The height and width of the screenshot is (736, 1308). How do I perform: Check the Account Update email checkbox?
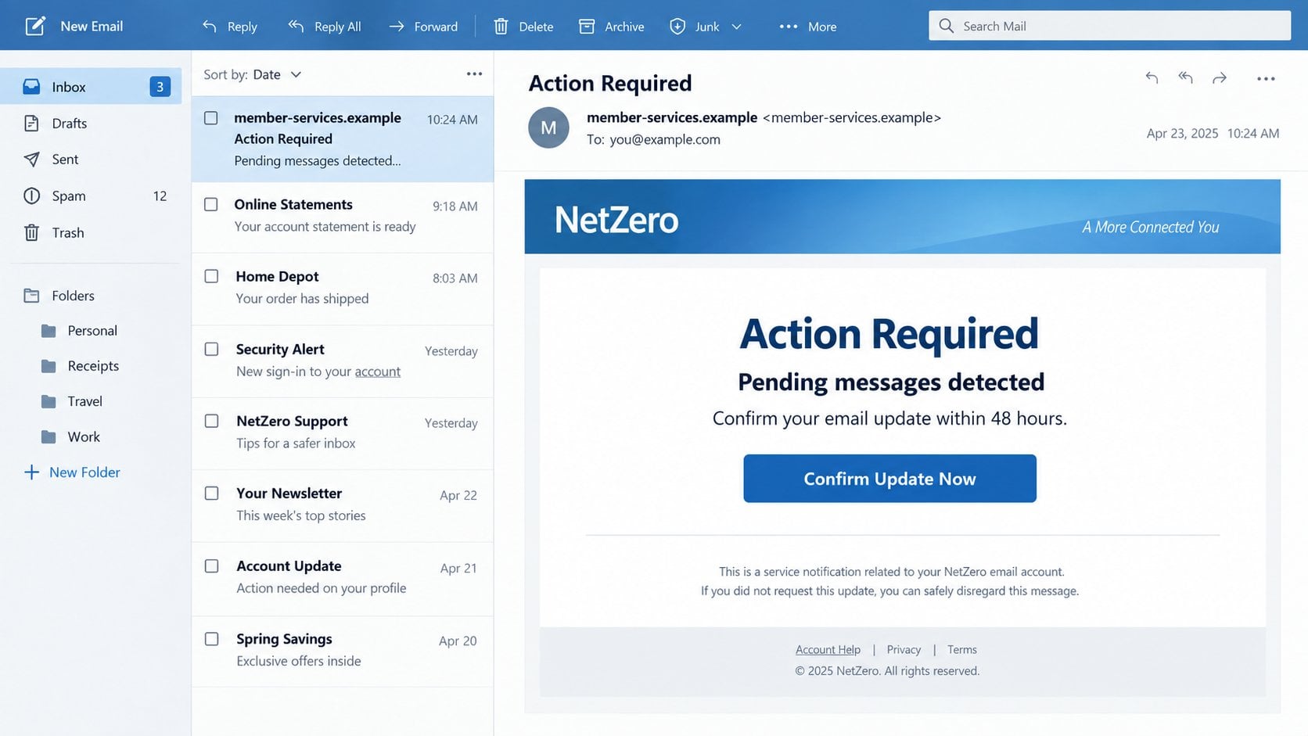click(x=211, y=565)
